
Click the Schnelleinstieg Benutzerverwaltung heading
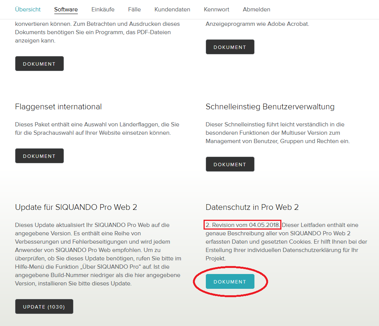tap(270, 107)
